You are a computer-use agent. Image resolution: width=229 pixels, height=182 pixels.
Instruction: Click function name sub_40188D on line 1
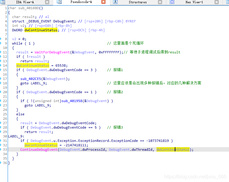pyautogui.click(x=29, y=8)
